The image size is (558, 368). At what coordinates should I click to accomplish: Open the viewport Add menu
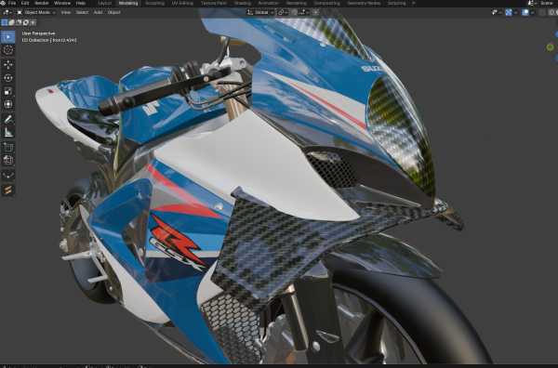pos(98,12)
